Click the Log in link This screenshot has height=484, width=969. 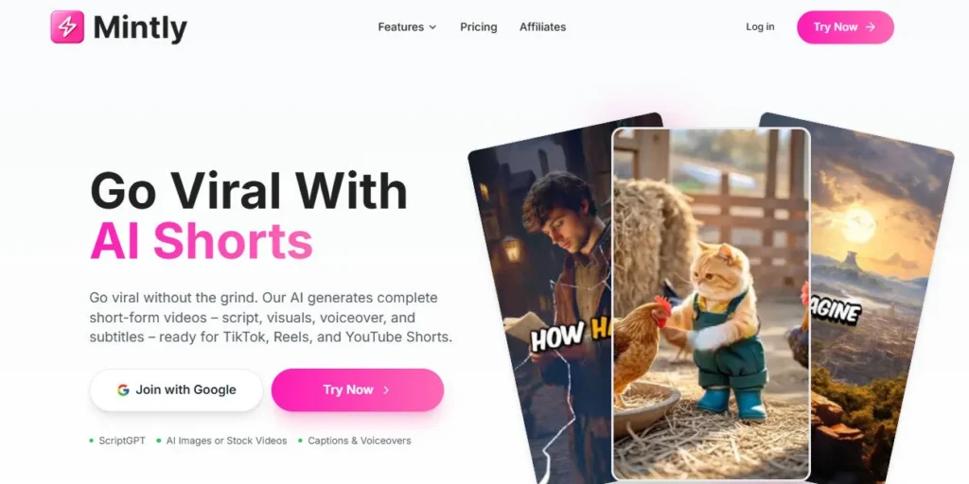pyautogui.click(x=760, y=27)
